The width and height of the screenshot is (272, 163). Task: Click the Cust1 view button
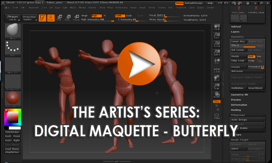tap(8, 136)
